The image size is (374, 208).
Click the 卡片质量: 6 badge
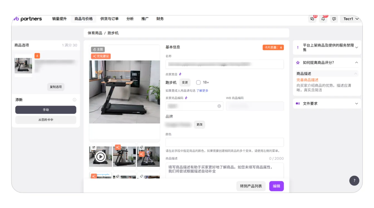273,48
